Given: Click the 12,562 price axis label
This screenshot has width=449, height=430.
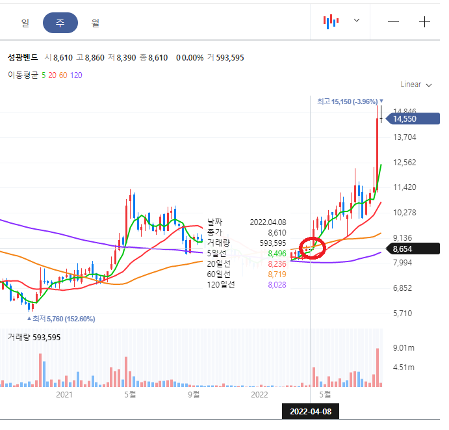Looking at the screenshot, I should tap(404, 163).
